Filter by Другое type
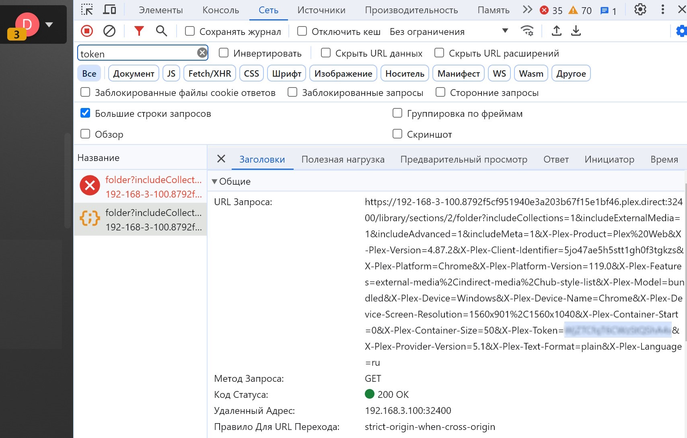Screen dimensions: 687x438 (x=571, y=73)
